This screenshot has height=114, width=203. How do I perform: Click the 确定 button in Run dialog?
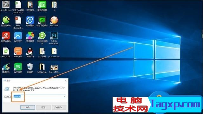click(x=28, y=107)
